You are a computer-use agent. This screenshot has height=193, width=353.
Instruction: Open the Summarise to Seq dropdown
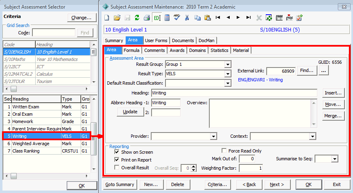coord(335,159)
